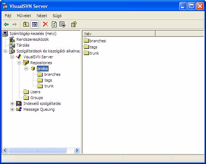Click tags folder icon in right pane

87,47
